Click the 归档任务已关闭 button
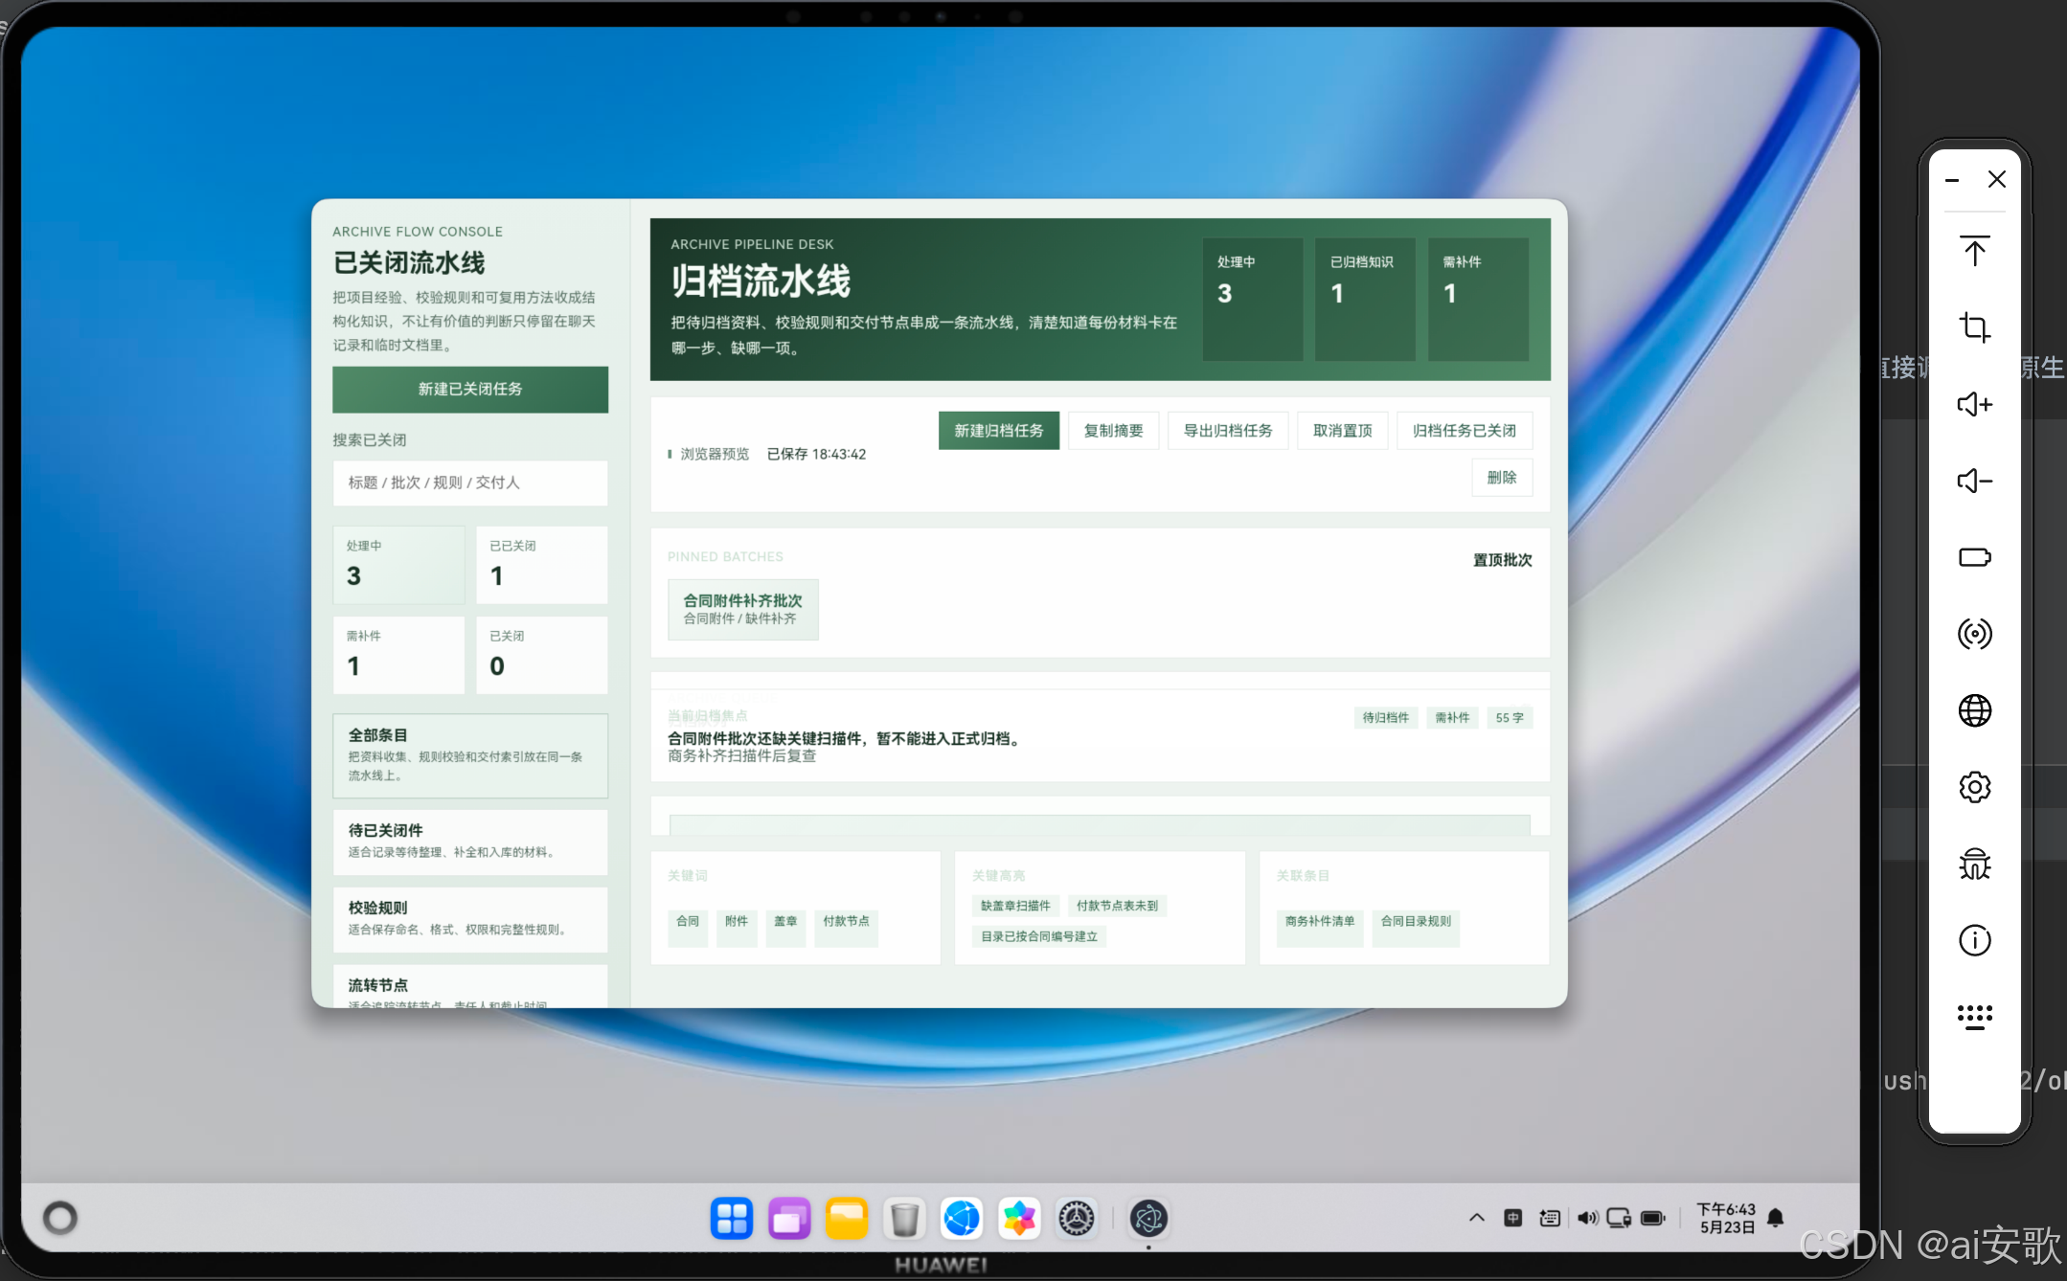Image resolution: width=2067 pixels, height=1281 pixels. tap(1464, 431)
